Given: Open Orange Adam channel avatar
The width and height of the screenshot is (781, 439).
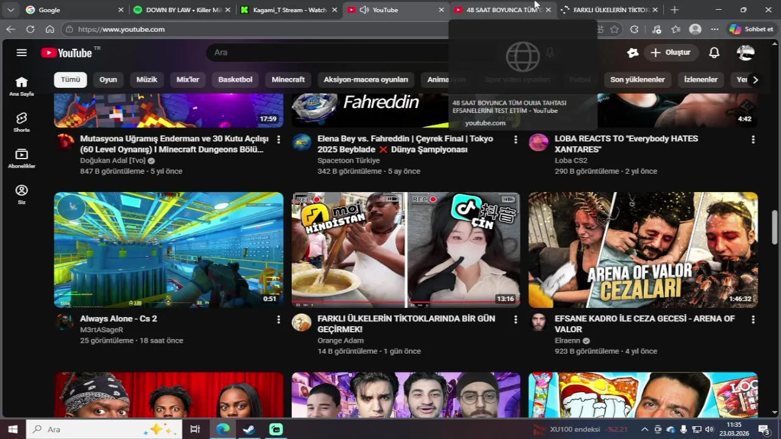Looking at the screenshot, I should click(x=301, y=323).
